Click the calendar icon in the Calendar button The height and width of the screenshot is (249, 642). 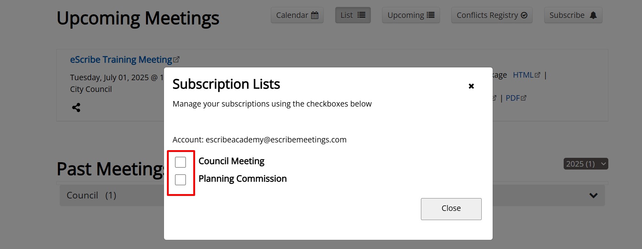(x=315, y=15)
